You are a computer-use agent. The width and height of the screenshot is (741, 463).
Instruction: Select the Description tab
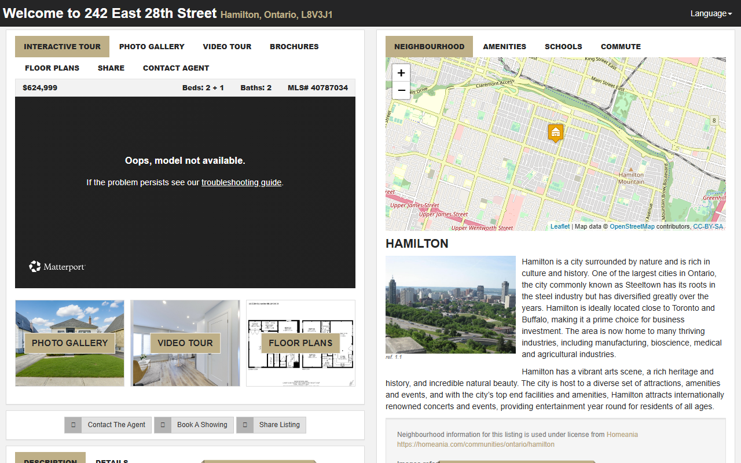[x=50, y=458]
